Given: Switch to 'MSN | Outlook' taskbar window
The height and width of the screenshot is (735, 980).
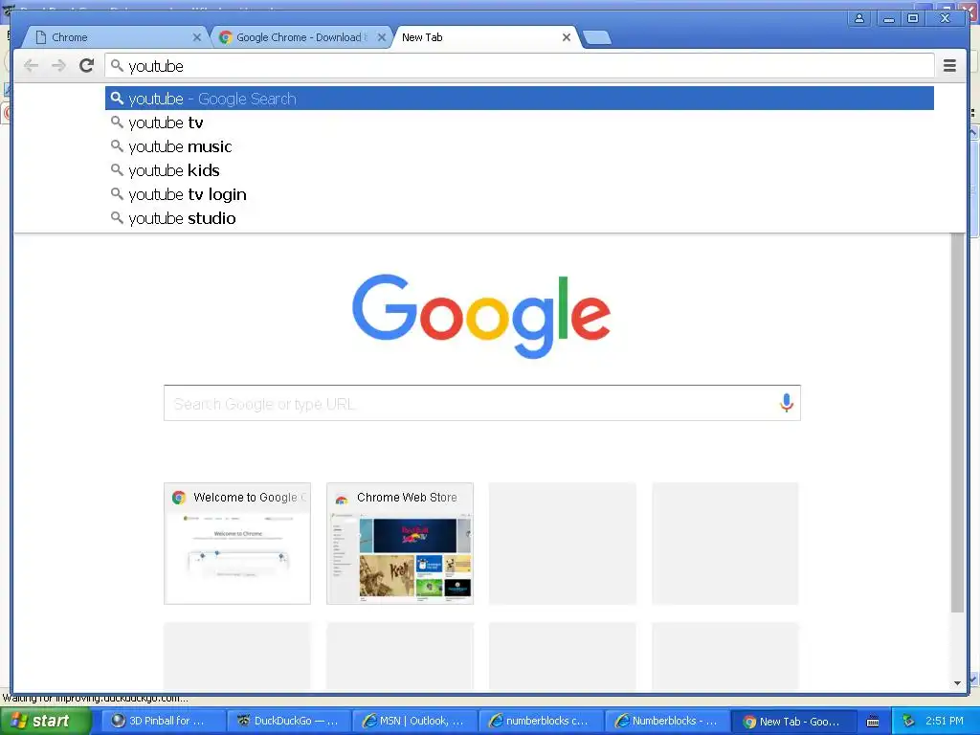Looking at the screenshot, I should coord(415,721).
